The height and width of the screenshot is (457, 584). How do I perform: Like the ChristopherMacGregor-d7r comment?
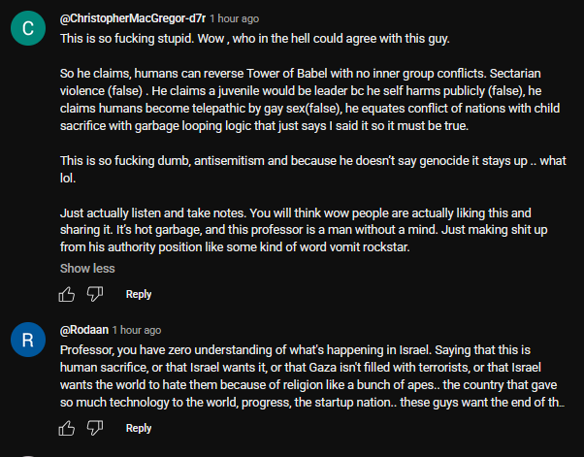point(67,294)
